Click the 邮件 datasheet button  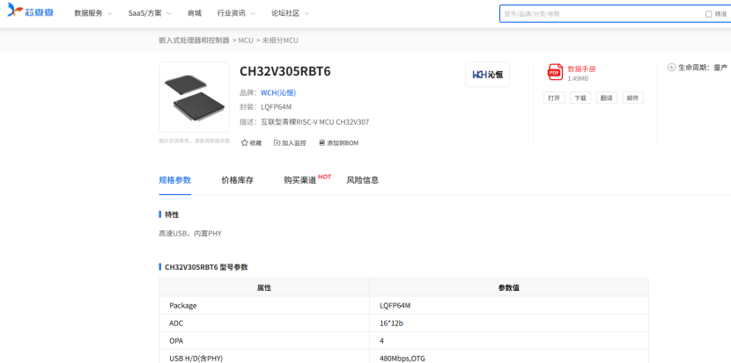tap(632, 98)
